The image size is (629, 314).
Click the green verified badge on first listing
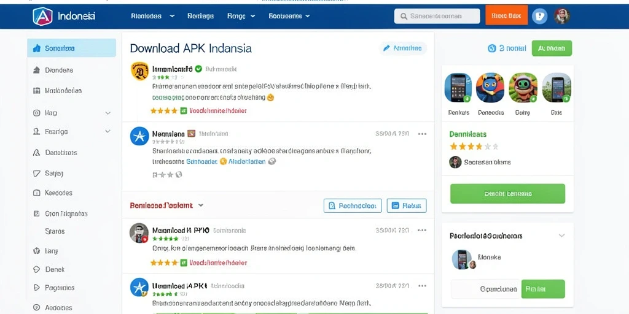[198, 69]
